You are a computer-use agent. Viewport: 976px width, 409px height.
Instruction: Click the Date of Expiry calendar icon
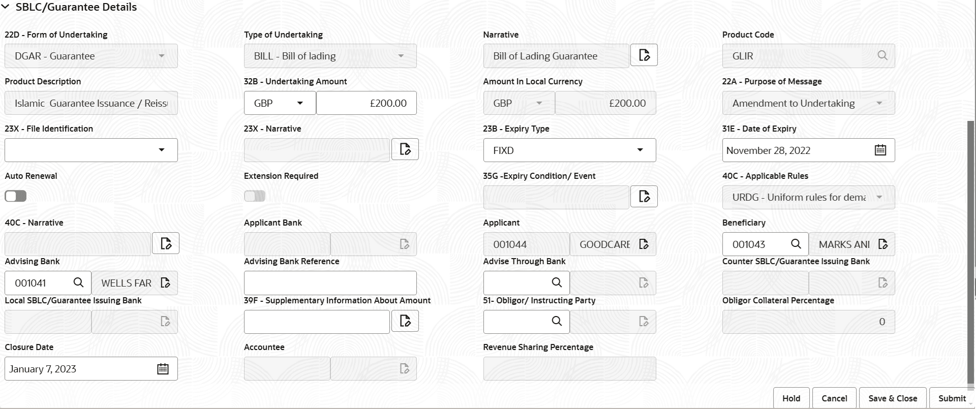[x=880, y=150]
